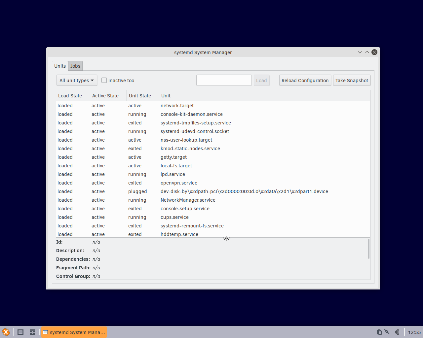The image size is (423, 338).
Task: Close the systemd System Manager window
Action: (x=374, y=52)
